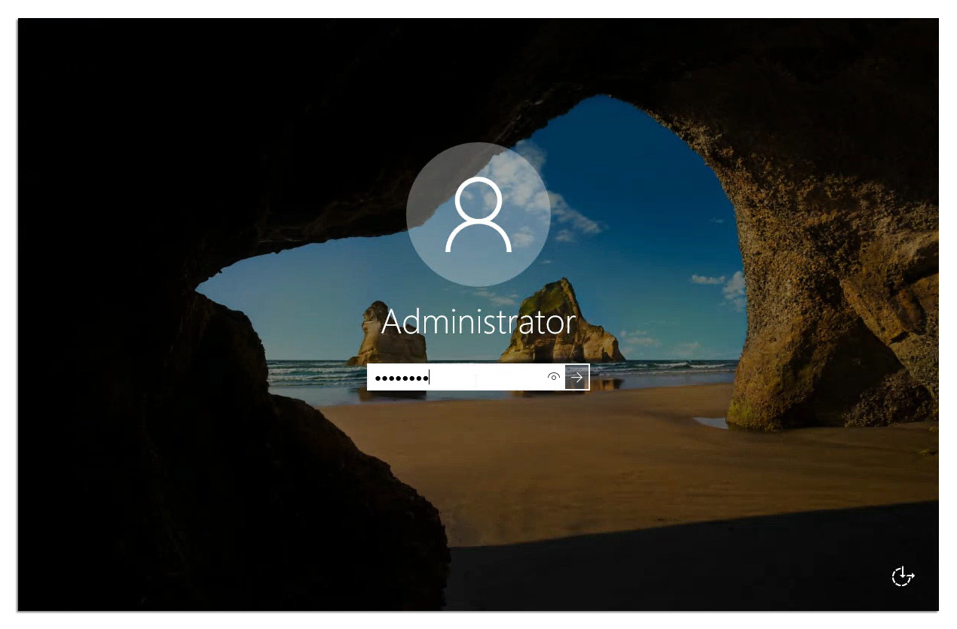Select the Administrator account name
Image resolution: width=957 pixels, height=629 pixels.
pyautogui.click(x=478, y=322)
